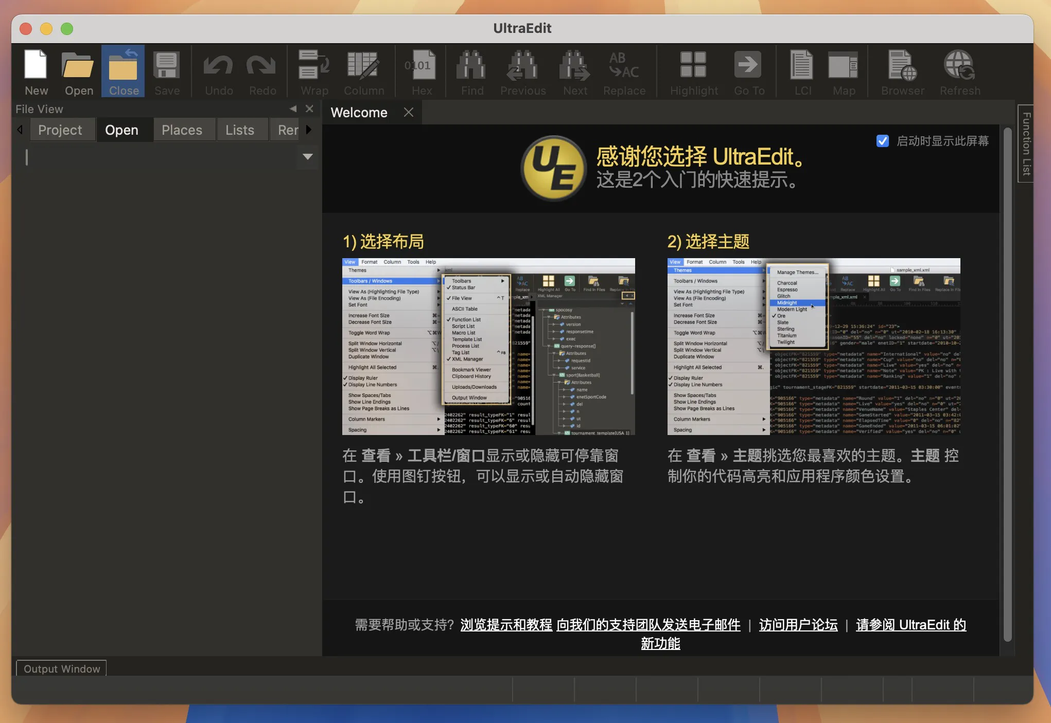This screenshot has height=723, width=1051.
Task: Uncheck show this screen at startup
Action: coord(883,141)
